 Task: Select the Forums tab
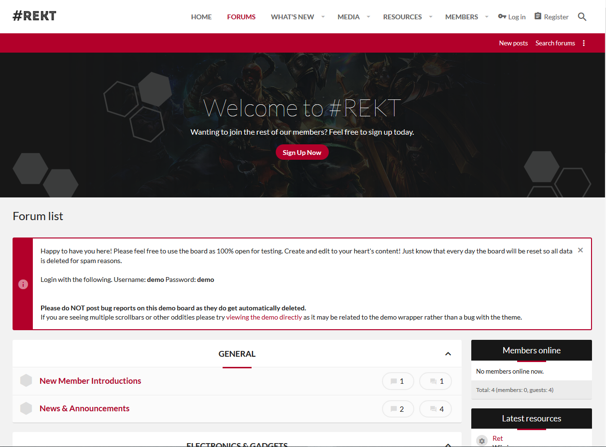(x=241, y=17)
